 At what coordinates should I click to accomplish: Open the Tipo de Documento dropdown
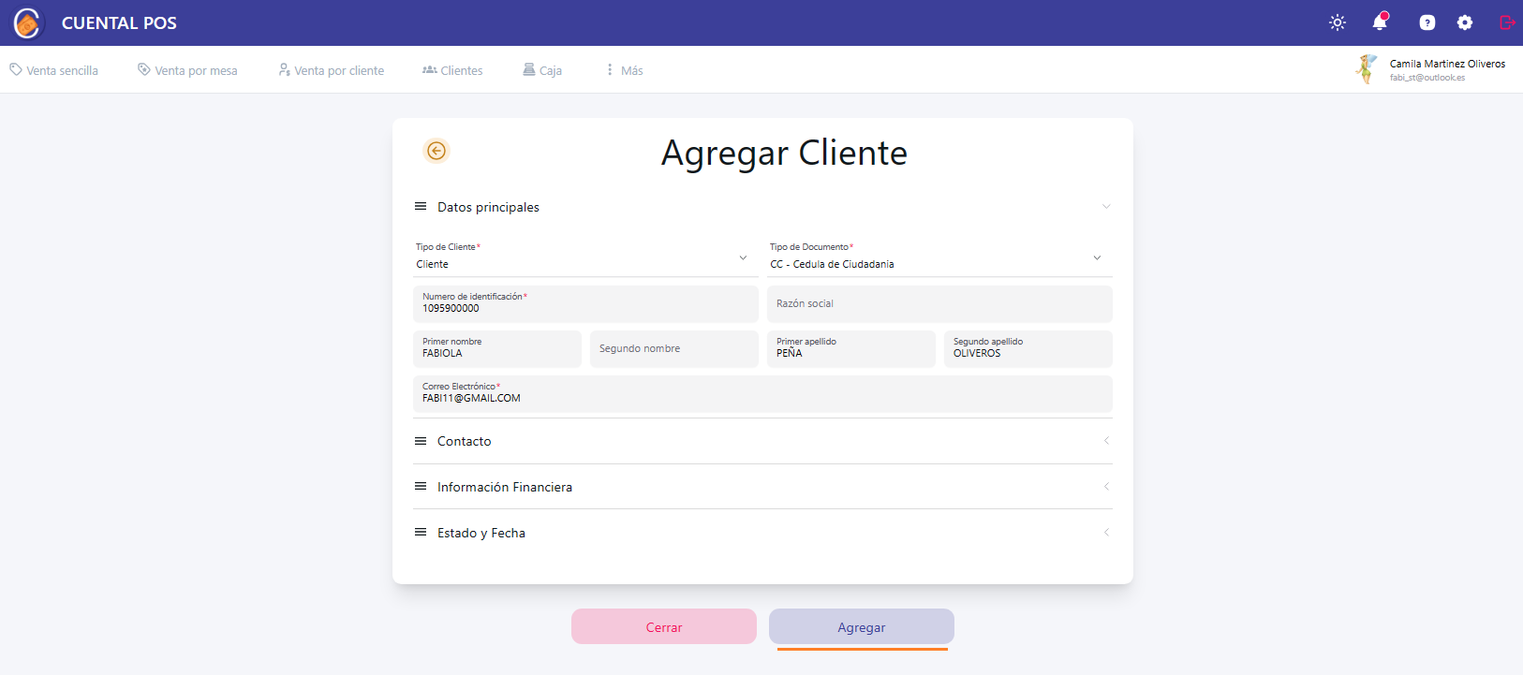coord(939,258)
